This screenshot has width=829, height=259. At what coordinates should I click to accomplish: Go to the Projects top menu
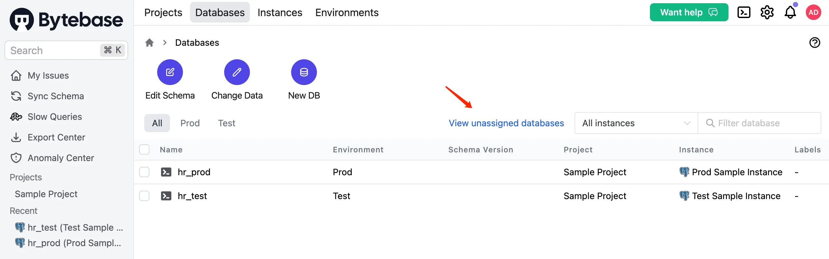tap(163, 13)
